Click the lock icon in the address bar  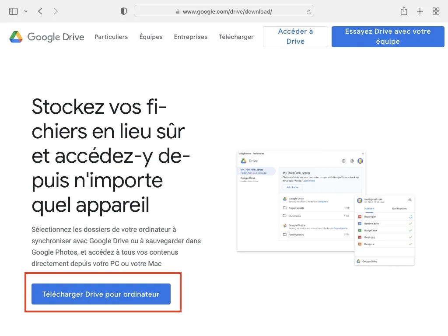(178, 12)
